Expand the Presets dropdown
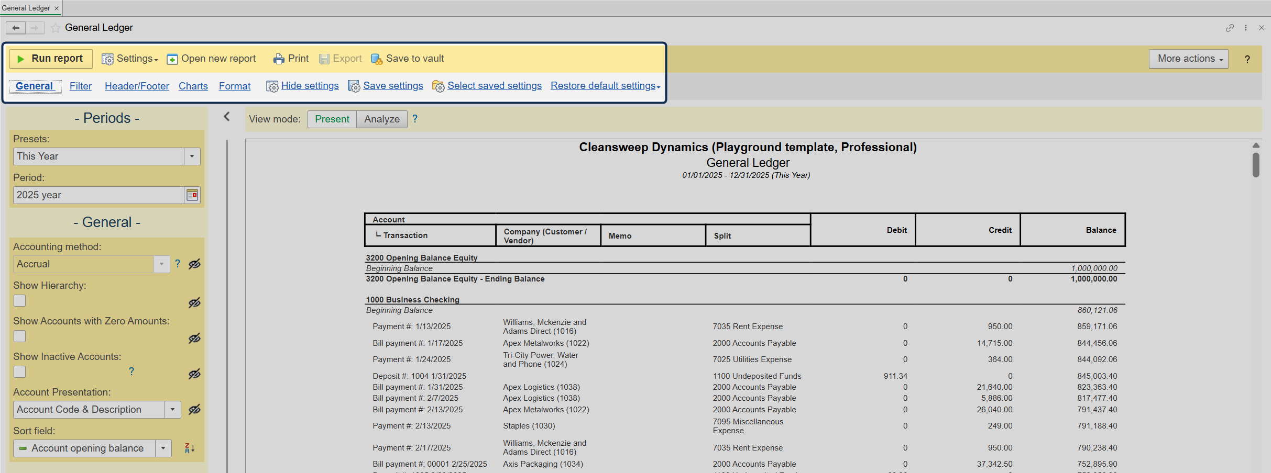 pos(192,156)
